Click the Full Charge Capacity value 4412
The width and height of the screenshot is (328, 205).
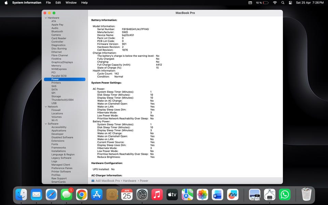pyautogui.click(x=159, y=65)
